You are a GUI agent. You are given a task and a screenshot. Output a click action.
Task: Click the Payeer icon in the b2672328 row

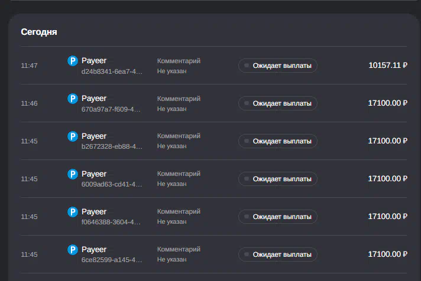click(x=73, y=136)
